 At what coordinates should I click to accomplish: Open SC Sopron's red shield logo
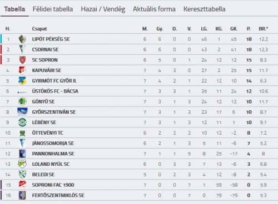(x=22, y=60)
